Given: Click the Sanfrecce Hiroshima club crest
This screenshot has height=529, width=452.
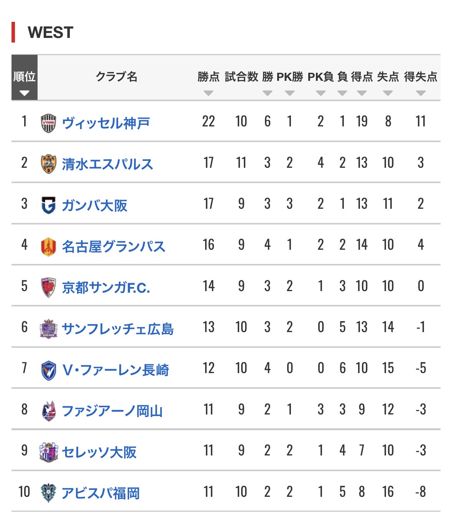Looking at the screenshot, I should 48,329.
